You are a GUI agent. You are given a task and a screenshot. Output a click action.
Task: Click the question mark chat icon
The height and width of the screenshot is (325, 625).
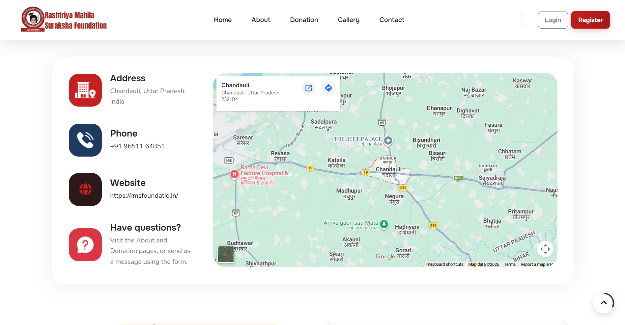pyautogui.click(x=85, y=245)
